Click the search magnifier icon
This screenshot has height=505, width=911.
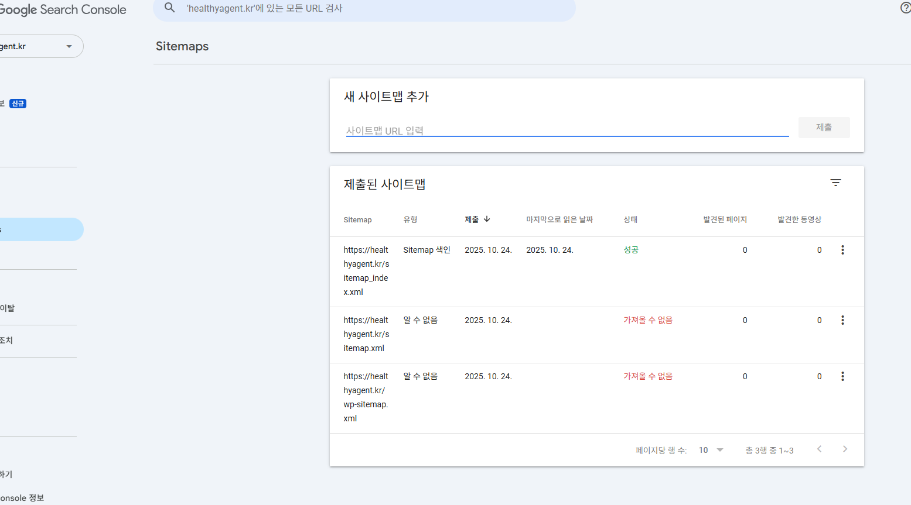tap(170, 8)
